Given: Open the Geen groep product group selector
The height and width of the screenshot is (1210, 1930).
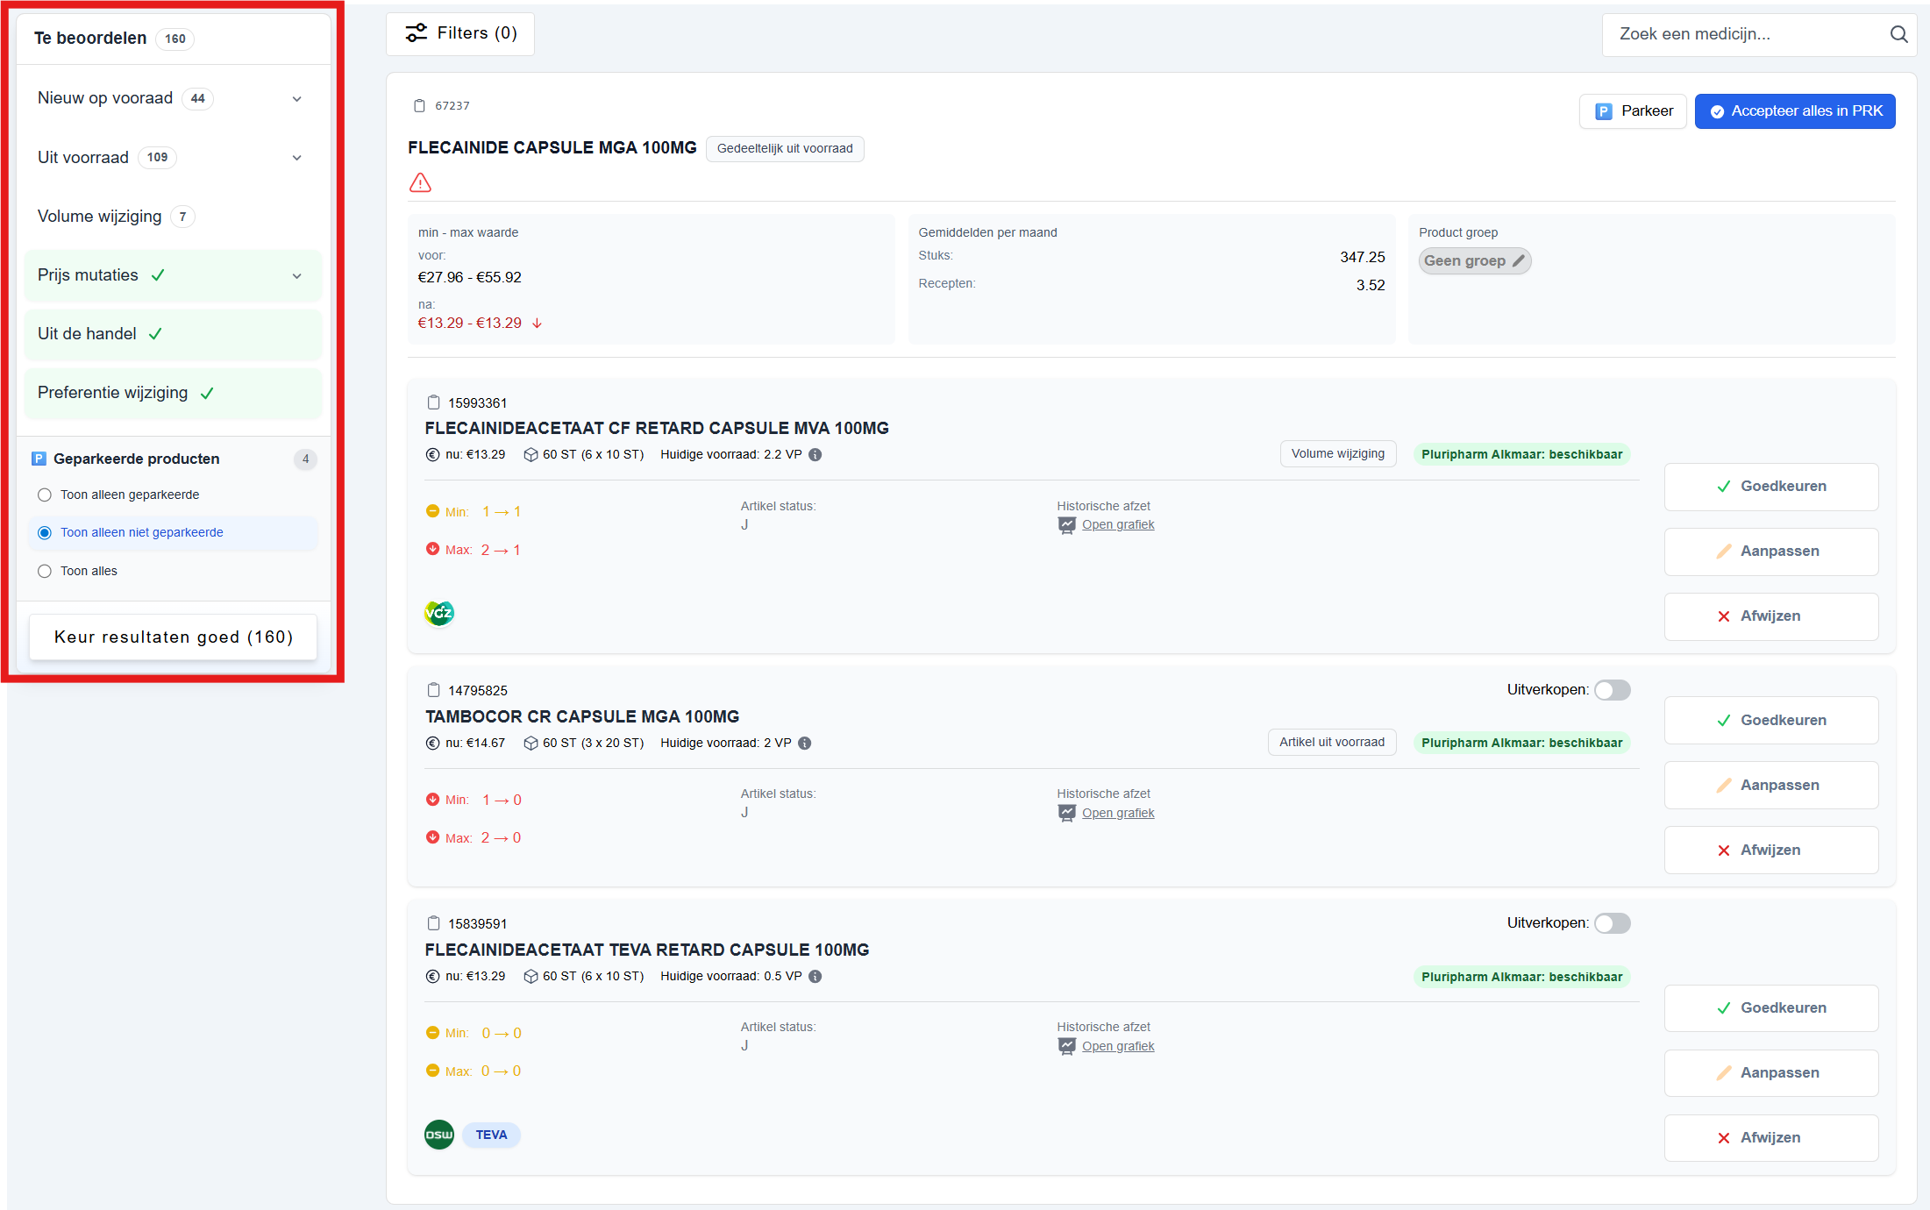Looking at the screenshot, I should pyautogui.click(x=1475, y=260).
